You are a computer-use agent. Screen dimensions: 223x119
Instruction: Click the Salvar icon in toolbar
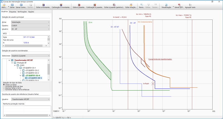coord(12,5)
